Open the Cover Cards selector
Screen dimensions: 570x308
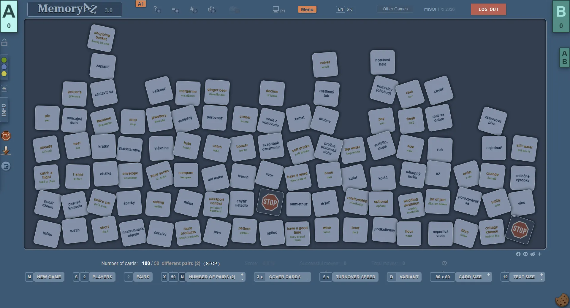click(284, 277)
